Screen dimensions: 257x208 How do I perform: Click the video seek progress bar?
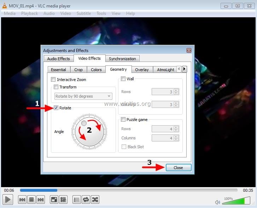pyautogui.click(x=129, y=190)
